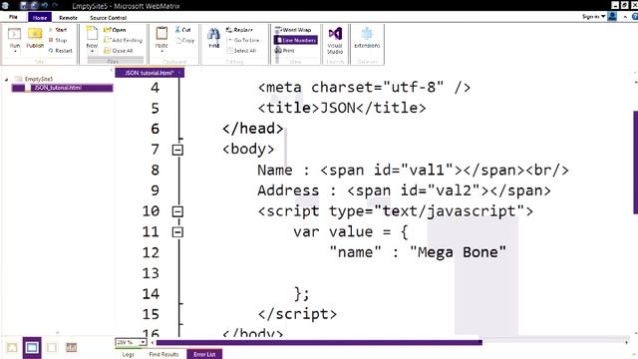The width and height of the screenshot is (638, 359).
Task: Click the Replace button
Action: click(239, 30)
